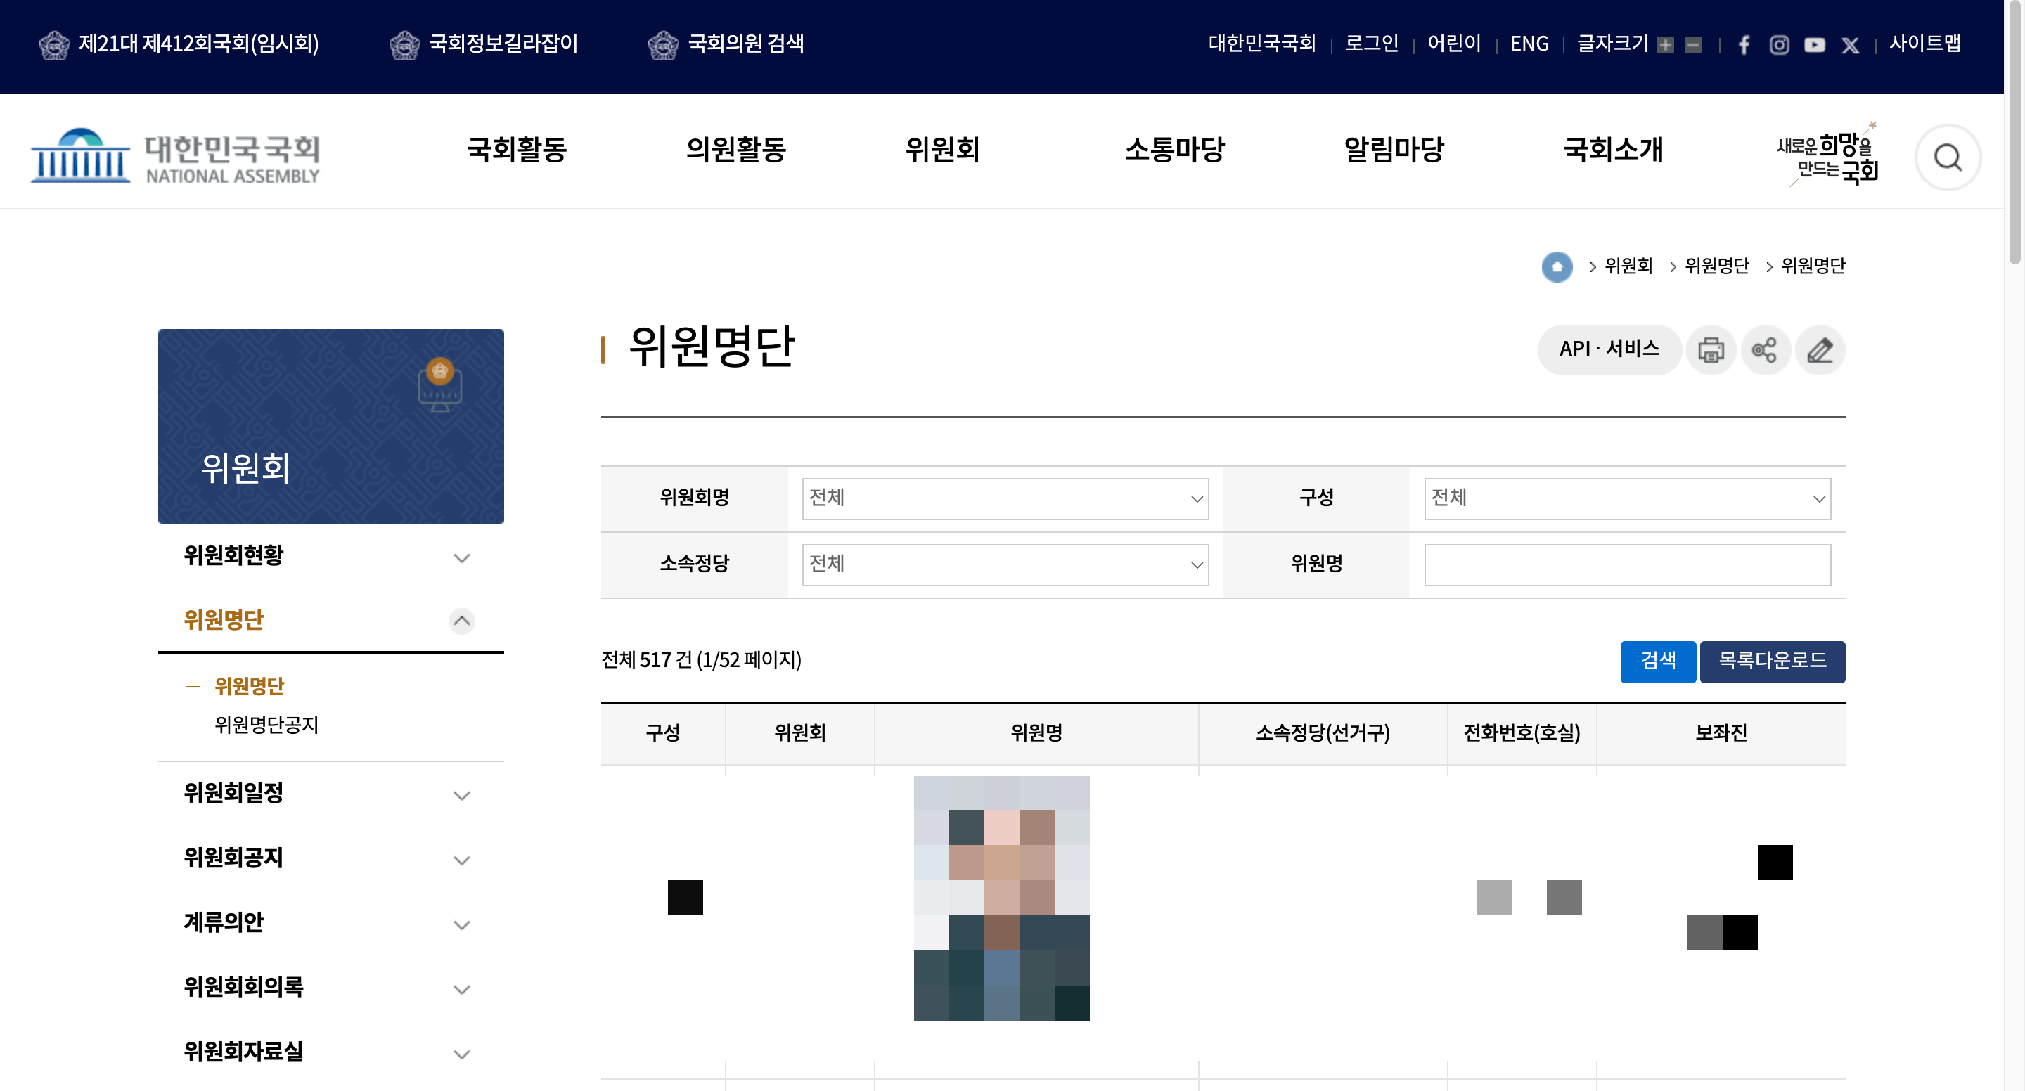This screenshot has height=1091, width=2025.
Task: Collapse the 위원명단 sidebar section
Action: pos(461,621)
